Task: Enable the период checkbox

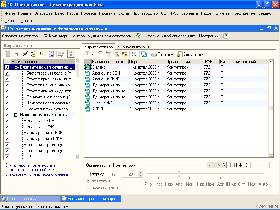Action: (x=89, y=174)
